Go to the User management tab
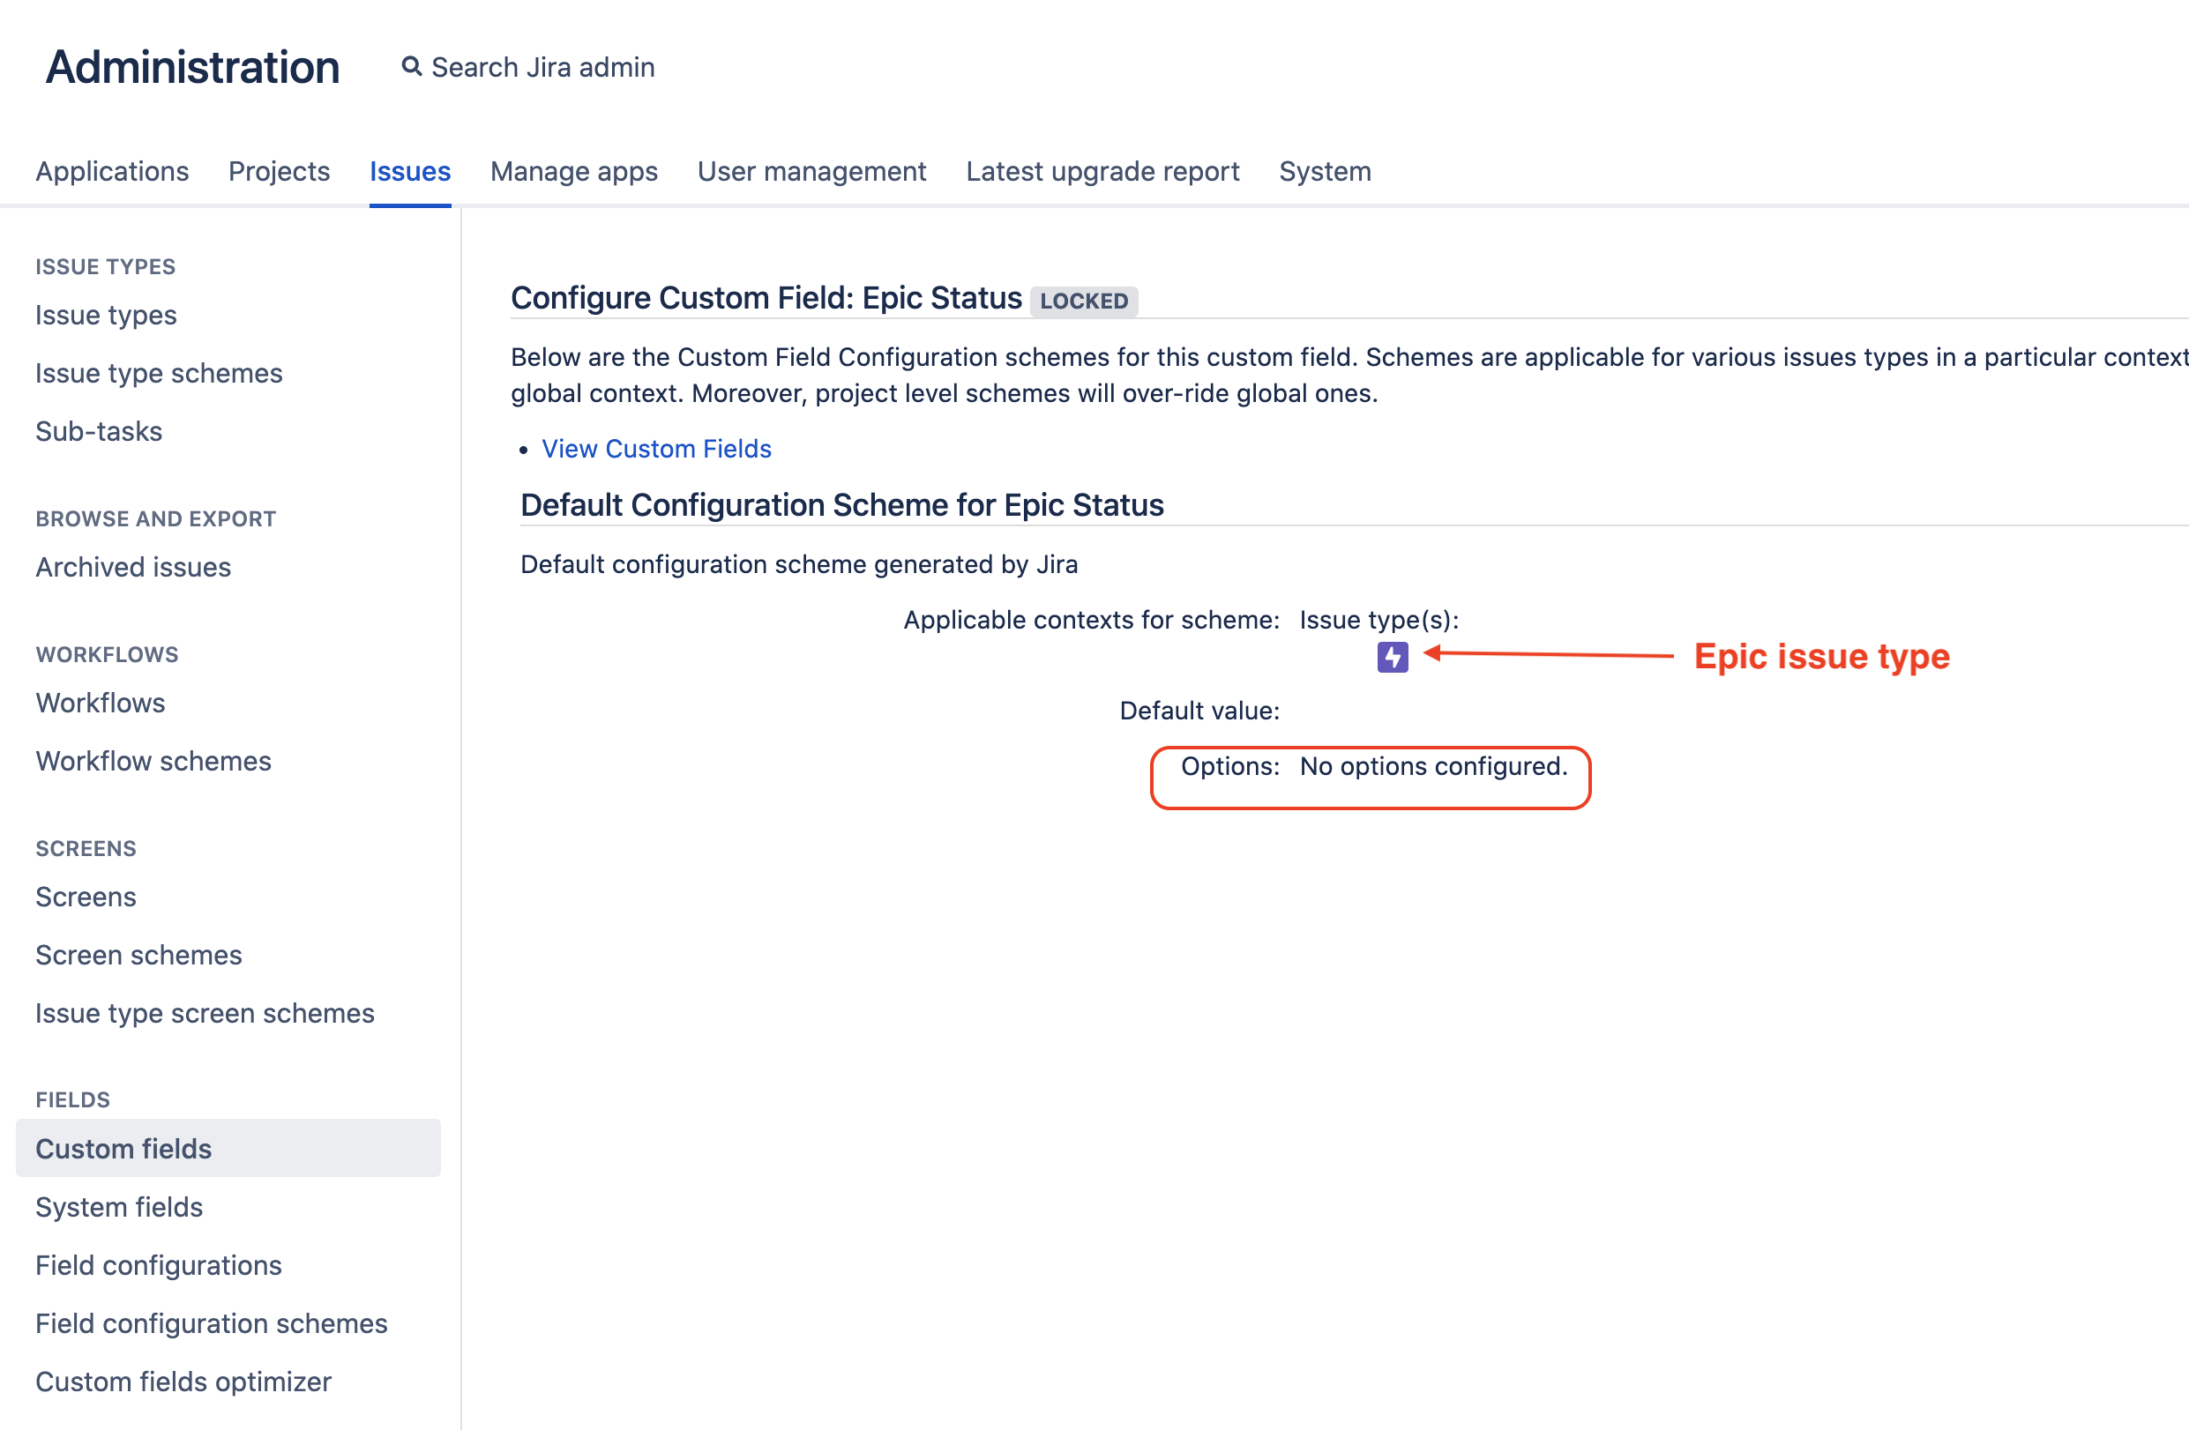This screenshot has height=1430, width=2189. [811, 171]
